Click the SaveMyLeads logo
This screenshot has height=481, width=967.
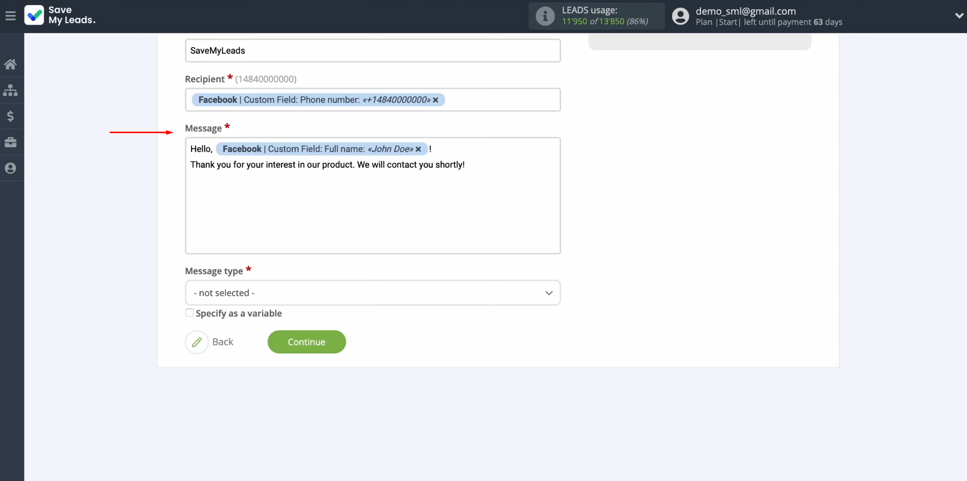click(x=60, y=15)
